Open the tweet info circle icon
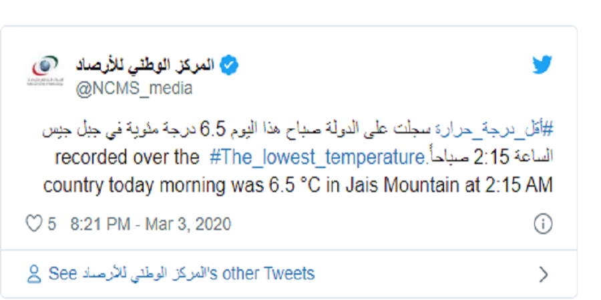Viewport: 601px width, 300px height. 543,224
